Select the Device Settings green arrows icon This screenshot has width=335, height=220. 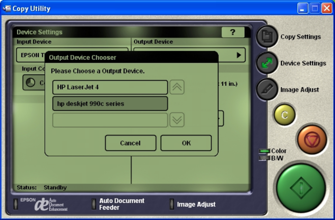click(x=267, y=63)
